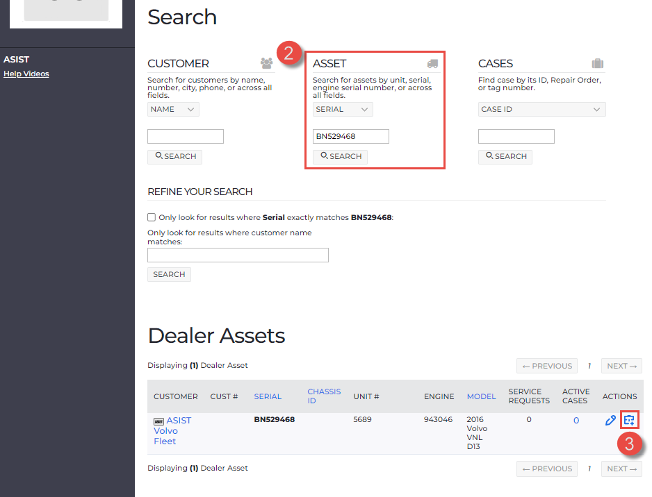This screenshot has height=497, width=652.
Task: Click the Customer SEARCH button
Action: [x=174, y=157]
